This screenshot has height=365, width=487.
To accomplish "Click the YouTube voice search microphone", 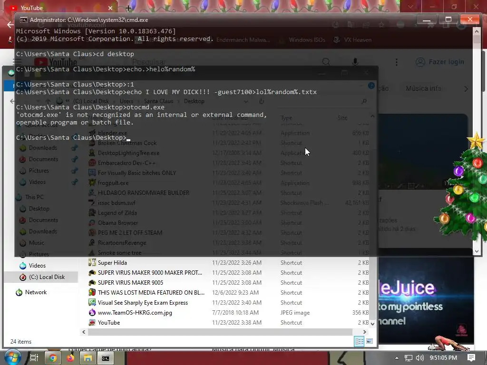I will (355, 62).
